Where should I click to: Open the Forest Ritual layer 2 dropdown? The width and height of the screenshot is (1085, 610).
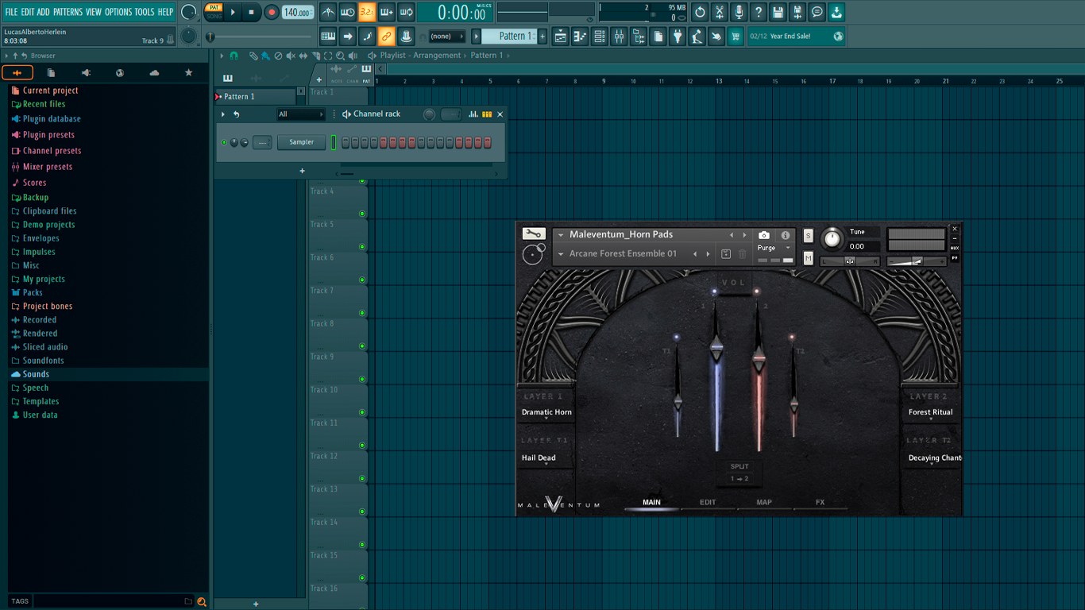point(930,412)
